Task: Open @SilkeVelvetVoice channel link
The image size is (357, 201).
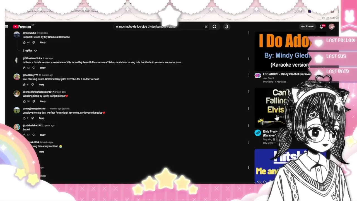Action: coord(32,58)
